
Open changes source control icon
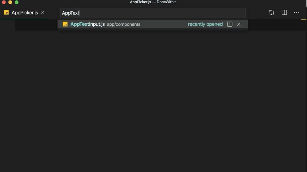point(272,13)
